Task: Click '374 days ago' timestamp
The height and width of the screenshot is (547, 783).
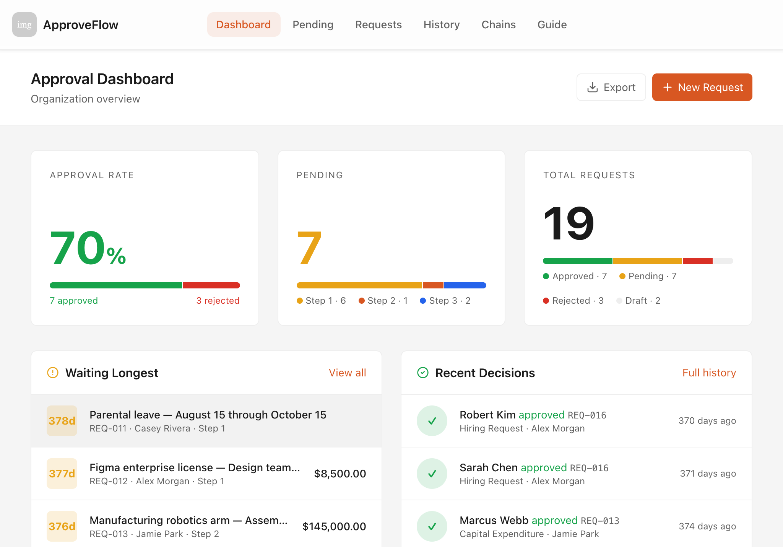Action: click(x=707, y=526)
